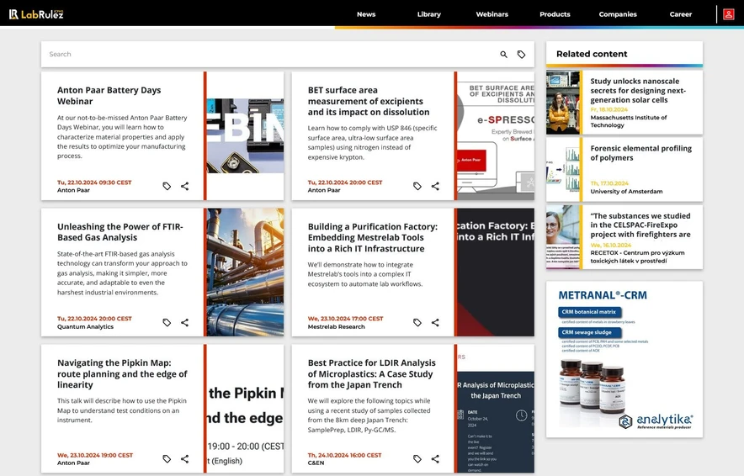Click University of Amsterdam source text
Viewport: 744px width, 476px height.
(626, 192)
